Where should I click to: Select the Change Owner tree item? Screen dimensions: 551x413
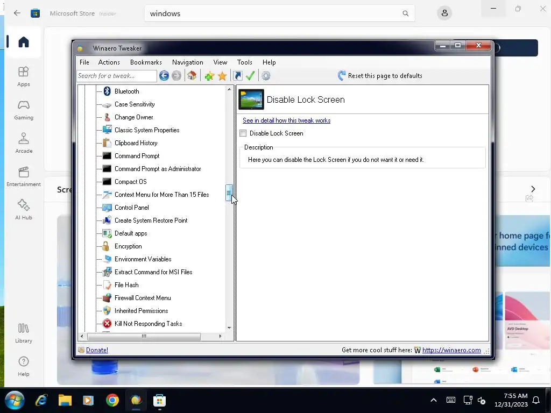pyautogui.click(x=133, y=117)
